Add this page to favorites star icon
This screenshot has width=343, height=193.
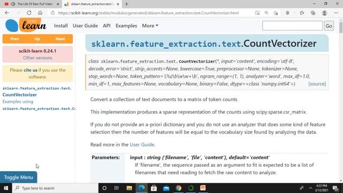275,13
